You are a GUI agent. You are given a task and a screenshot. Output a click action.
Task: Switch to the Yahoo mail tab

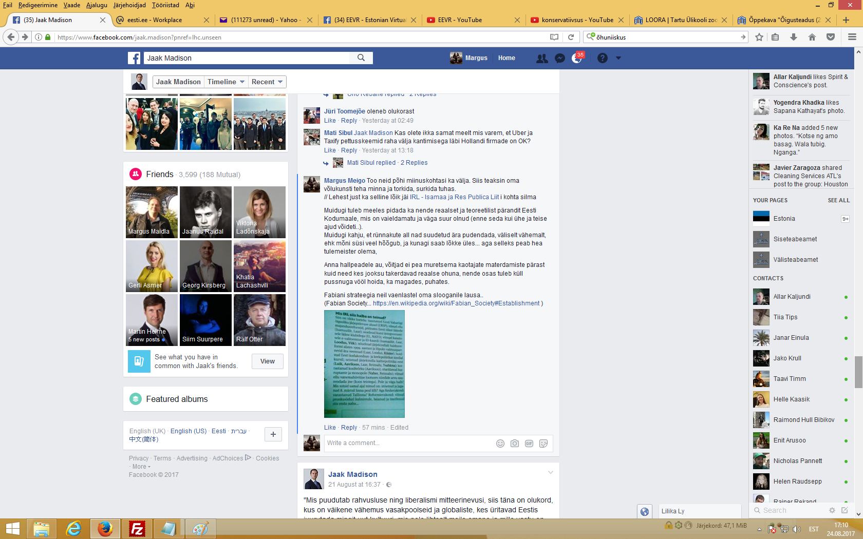(266, 20)
